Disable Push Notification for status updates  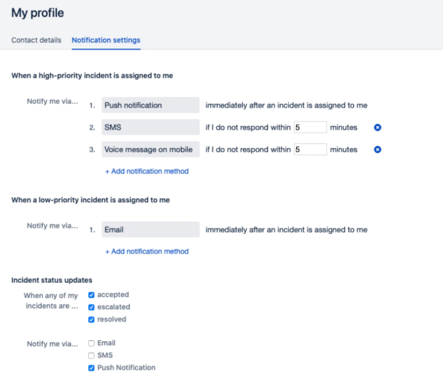tap(91, 368)
